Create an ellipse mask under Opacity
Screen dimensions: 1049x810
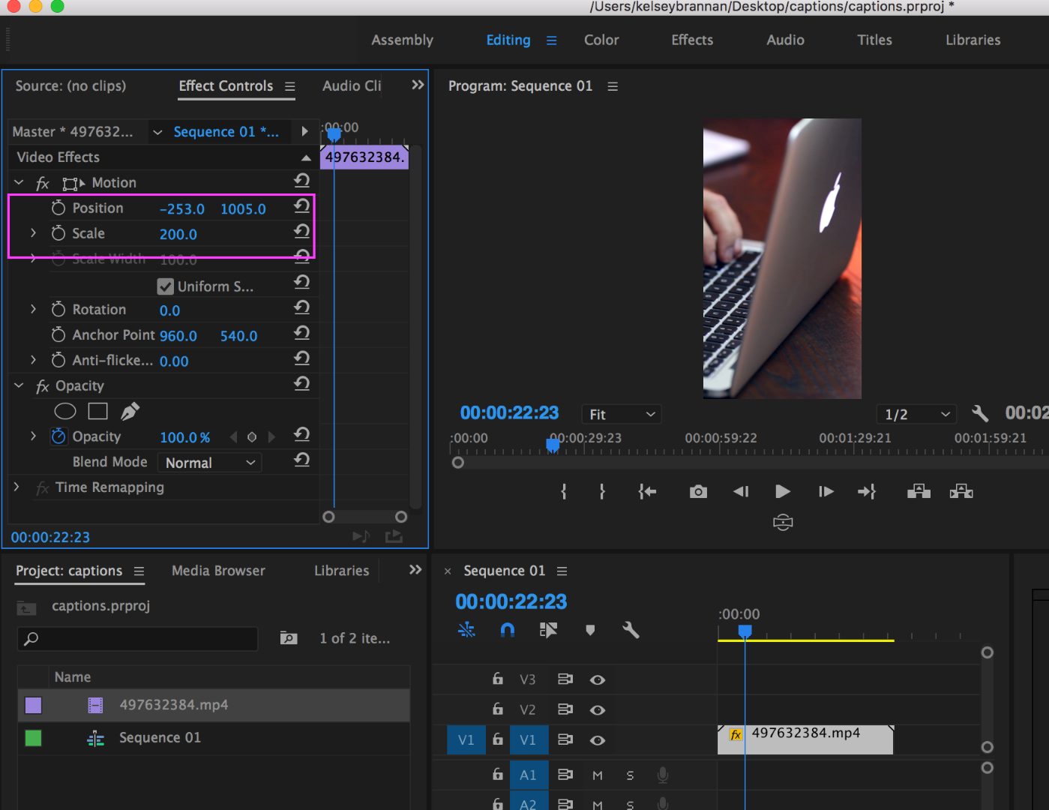(65, 411)
